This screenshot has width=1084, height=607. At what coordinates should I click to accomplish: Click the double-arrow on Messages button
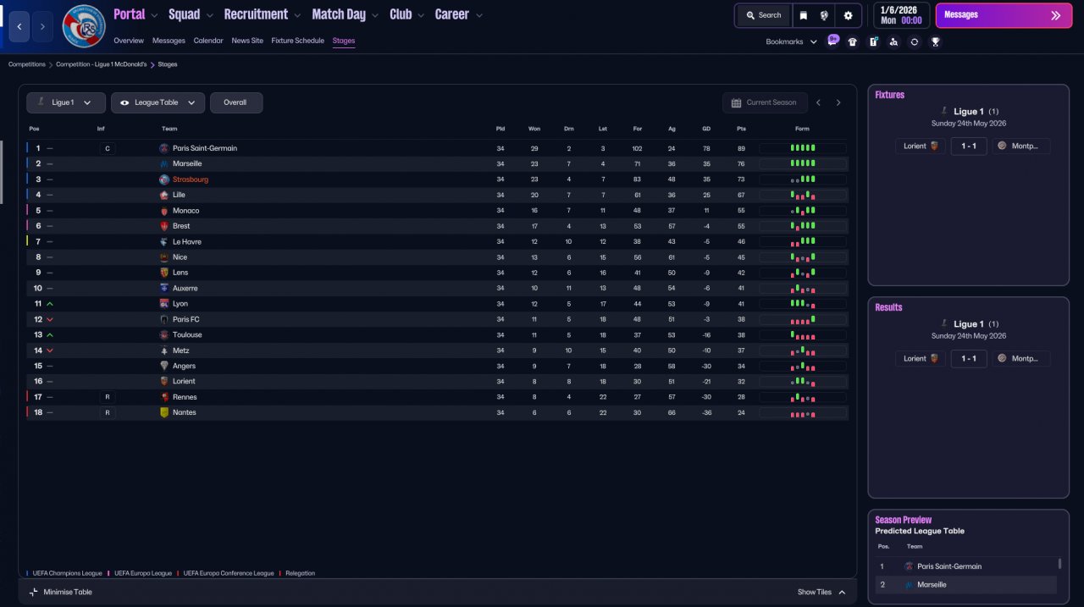click(1055, 15)
